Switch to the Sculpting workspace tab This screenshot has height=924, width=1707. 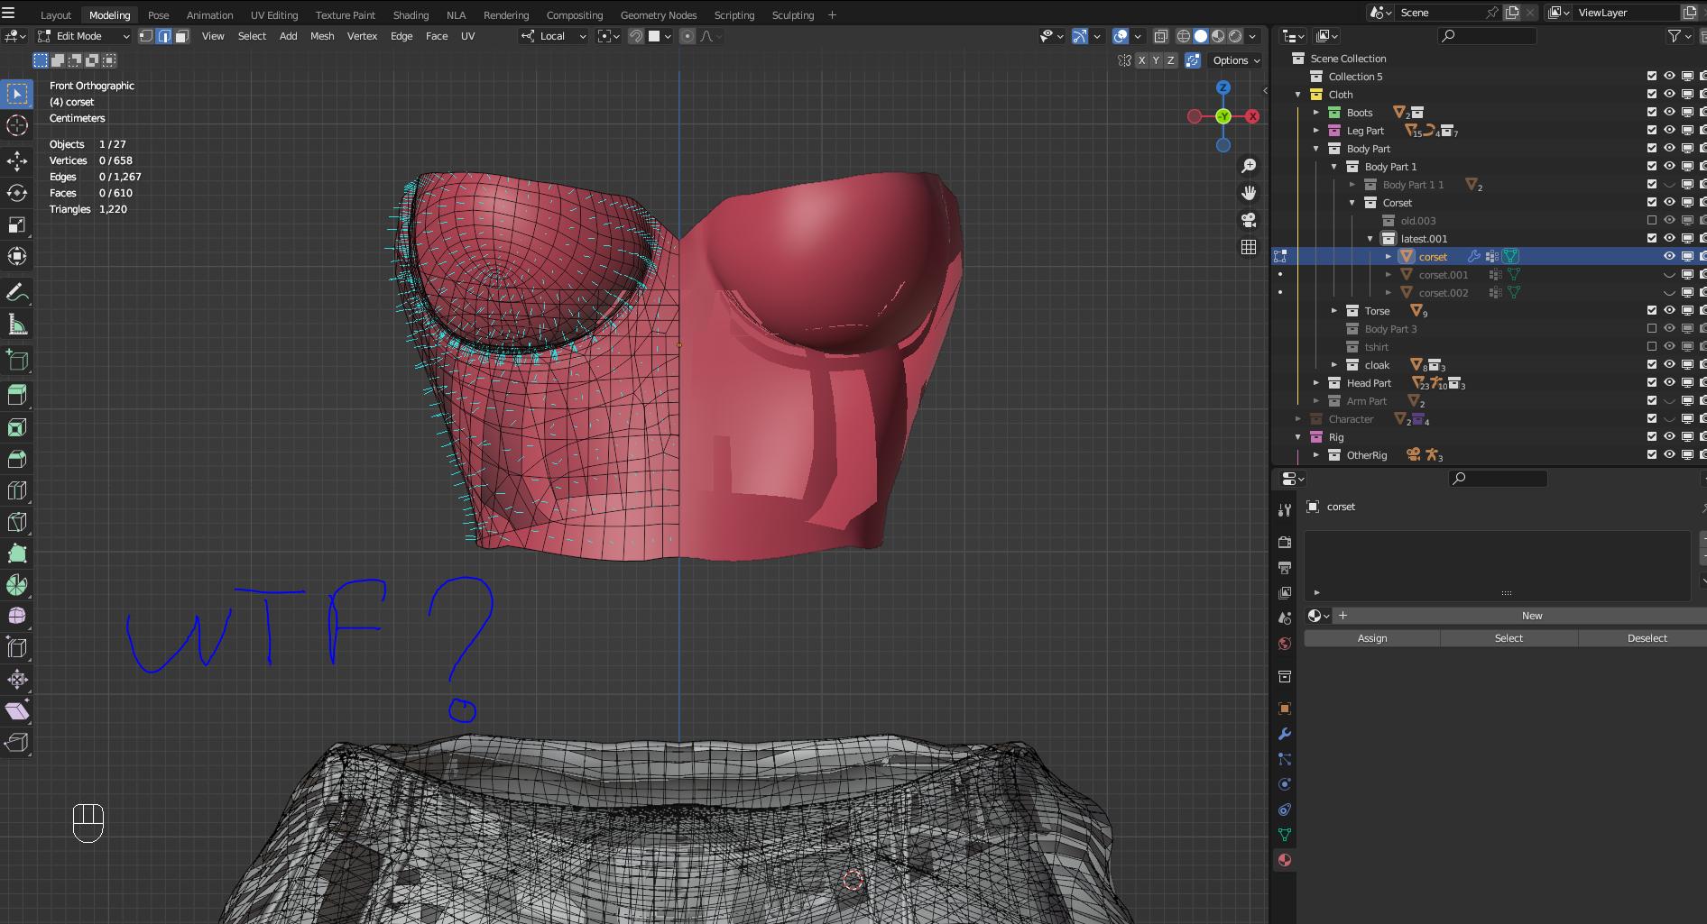click(793, 15)
